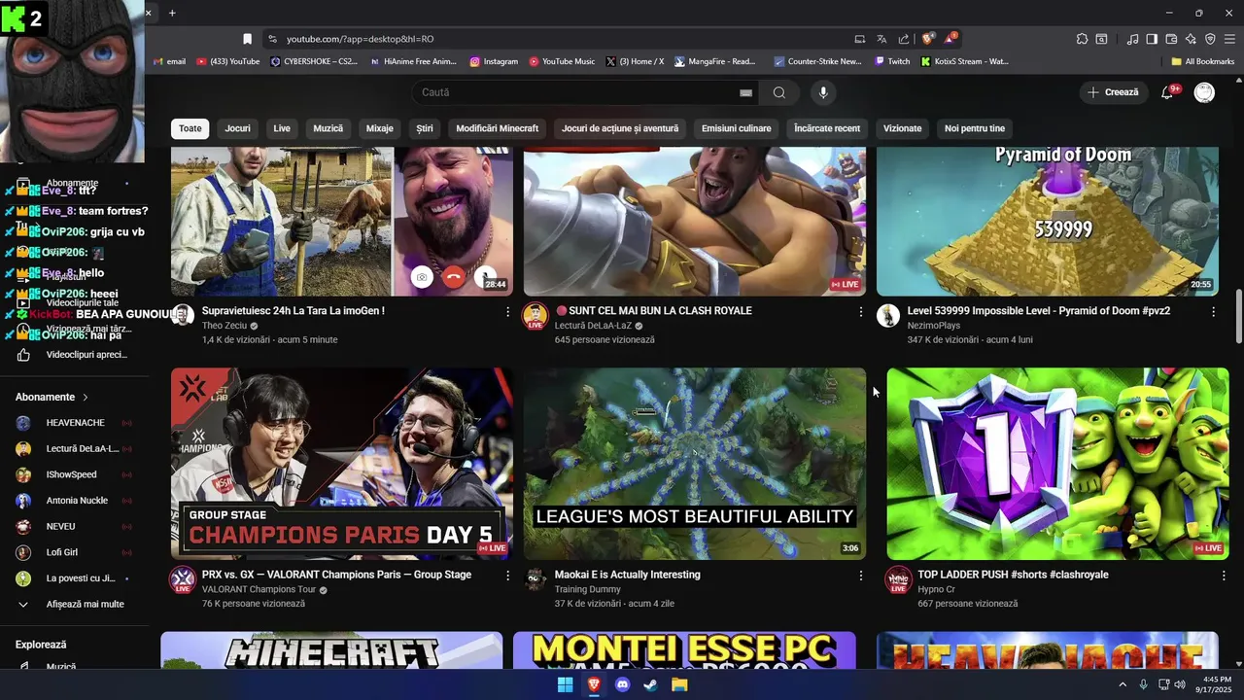Select the Modificări Minecraft chip
The width and height of the screenshot is (1244, 700).
pyautogui.click(x=497, y=128)
